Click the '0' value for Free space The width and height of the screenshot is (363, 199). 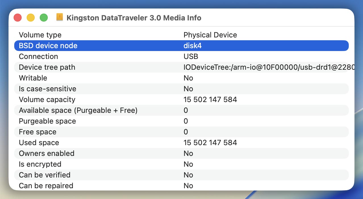point(186,132)
